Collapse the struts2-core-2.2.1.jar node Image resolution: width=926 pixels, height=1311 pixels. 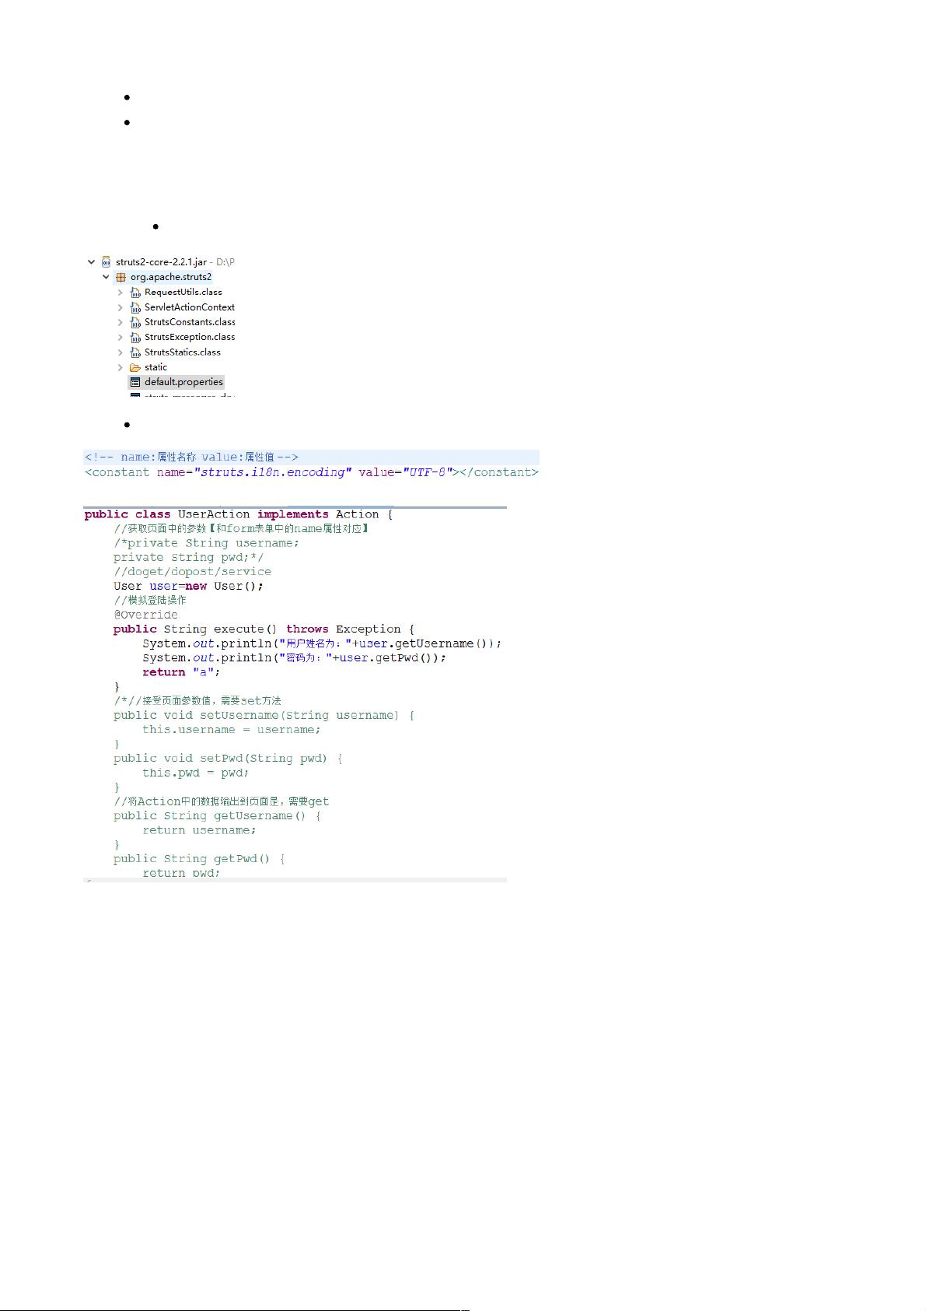click(x=92, y=262)
